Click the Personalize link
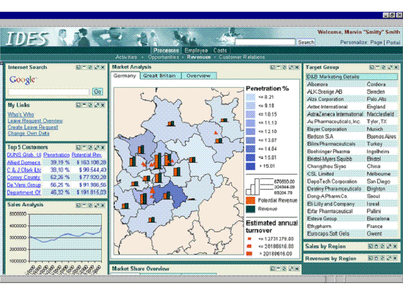403x302 pixels. (x=353, y=42)
